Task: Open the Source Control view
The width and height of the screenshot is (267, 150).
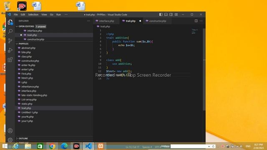Action: (x=10, y=41)
